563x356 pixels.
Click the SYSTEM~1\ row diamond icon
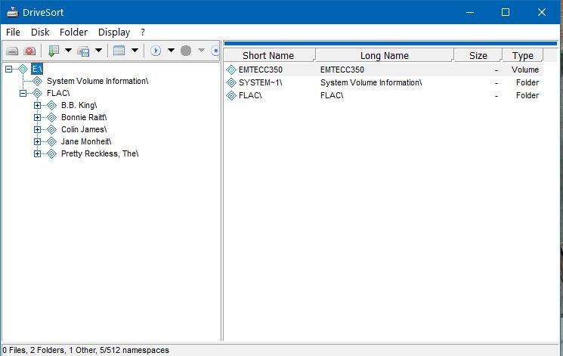coord(231,82)
